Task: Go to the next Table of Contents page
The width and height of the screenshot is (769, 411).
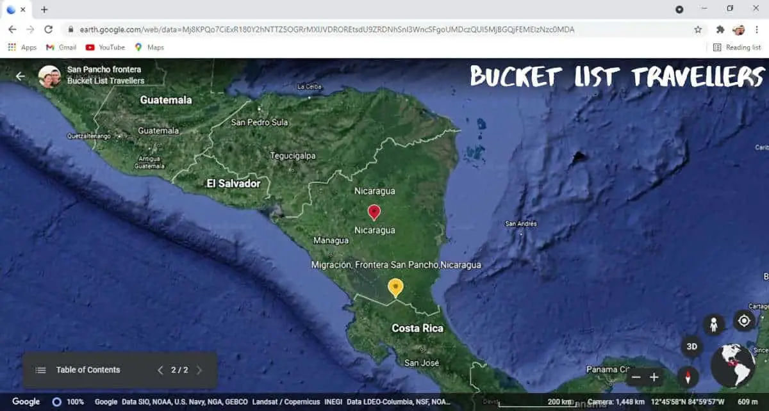Action: tap(199, 370)
